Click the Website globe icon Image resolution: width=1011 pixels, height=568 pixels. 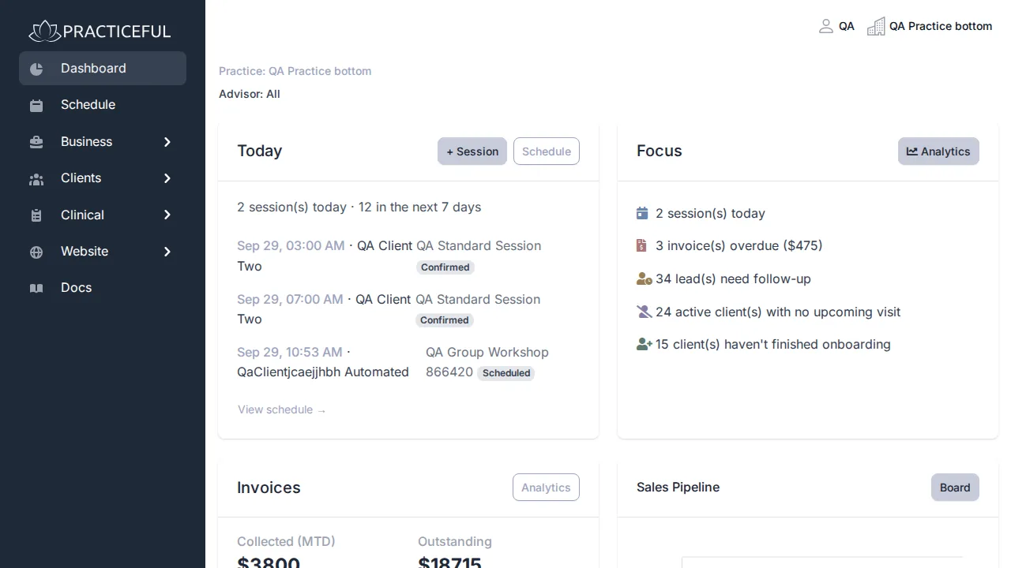point(36,252)
